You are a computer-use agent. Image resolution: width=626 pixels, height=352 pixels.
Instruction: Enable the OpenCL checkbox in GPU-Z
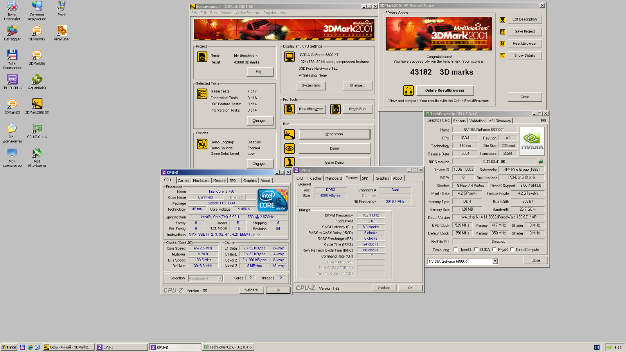(455, 249)
